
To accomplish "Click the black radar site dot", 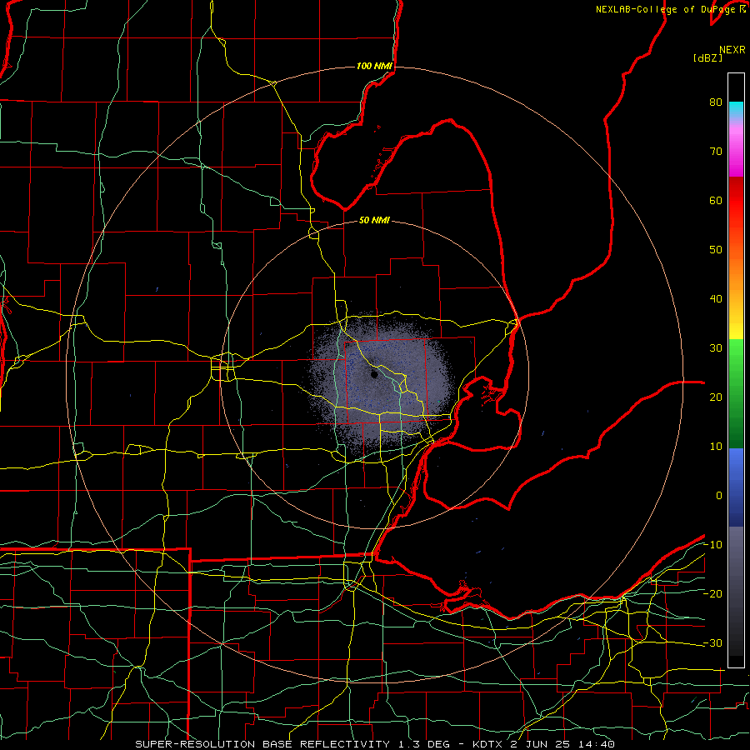I will [374, 374].
